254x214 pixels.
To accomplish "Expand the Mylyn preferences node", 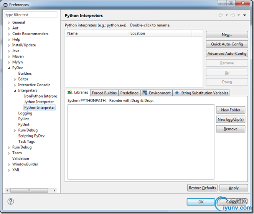I will pyautogui.click(x=9, y=62).
